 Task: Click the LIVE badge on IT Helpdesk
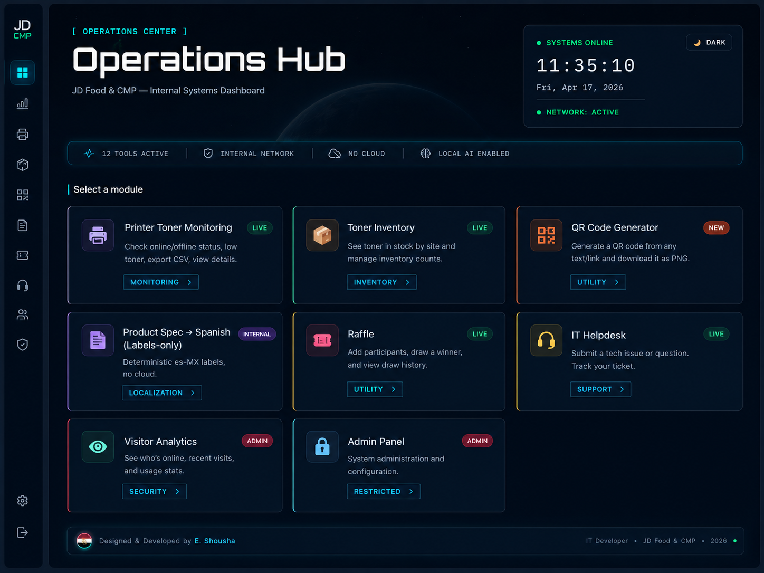[x=716, y=334]
